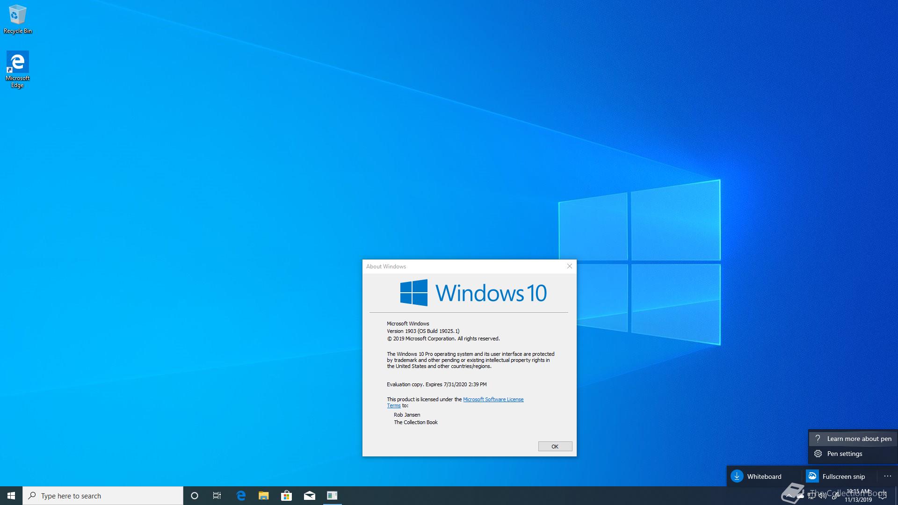Screen dimensions: 898x505
Task: Click the OneDrive cloud tray icon
Action: (x=800, y=496)
